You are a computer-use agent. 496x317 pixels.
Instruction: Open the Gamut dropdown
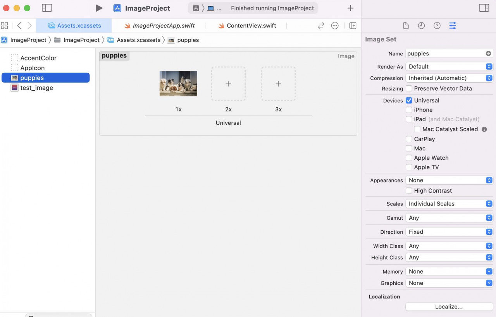(x=449, y=217)
